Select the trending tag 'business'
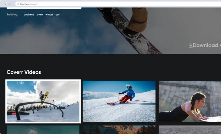This screenshot has width=221, height=134. 28,15
